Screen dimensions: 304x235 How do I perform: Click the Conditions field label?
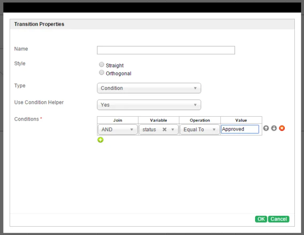click(x=26, y=119)
